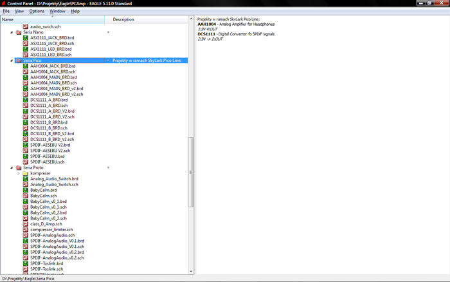
Task: Click the tree panel's vertical scrollbar thumb
Action: [x=190, y=173]
